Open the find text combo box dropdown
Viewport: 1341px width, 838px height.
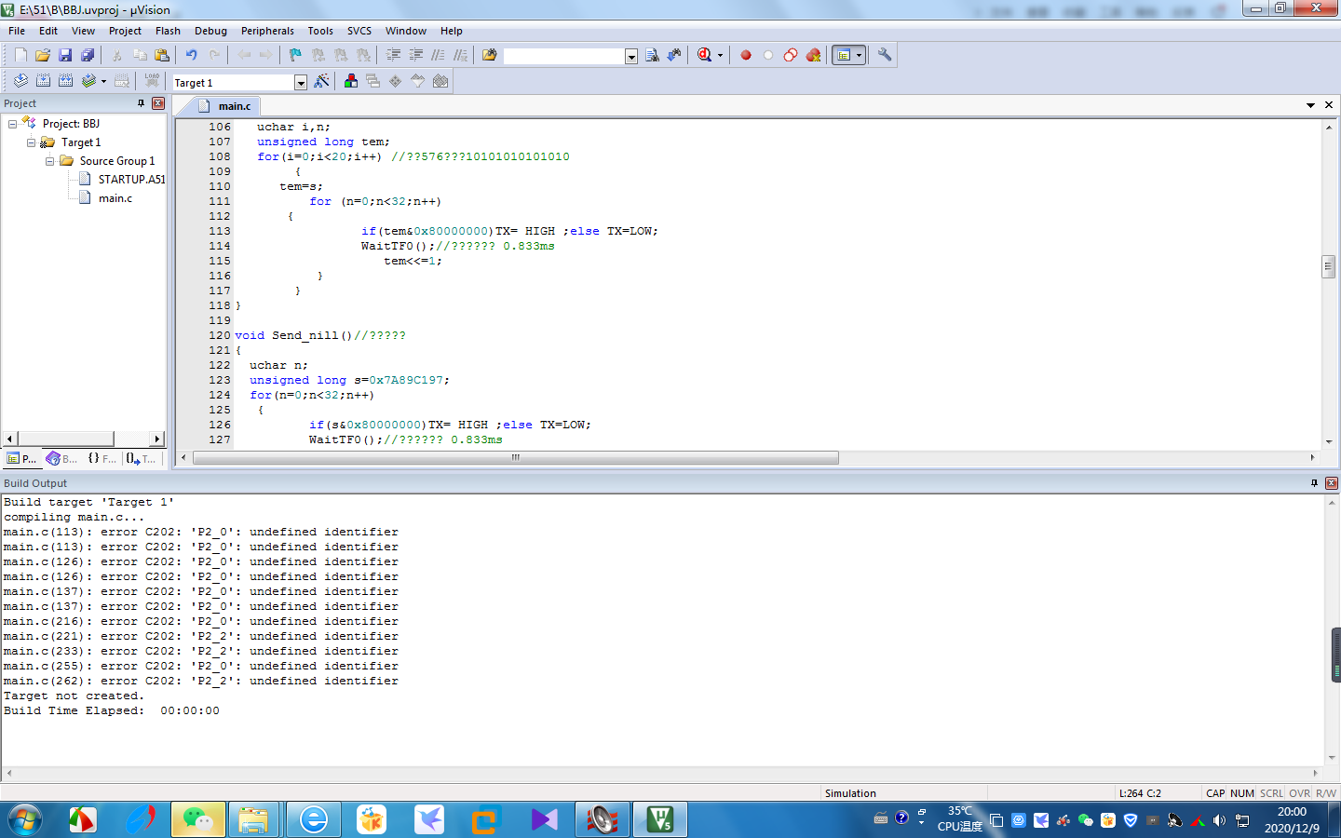click(631, 57)
